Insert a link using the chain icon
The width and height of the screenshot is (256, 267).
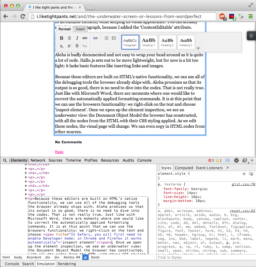[95, 38]
